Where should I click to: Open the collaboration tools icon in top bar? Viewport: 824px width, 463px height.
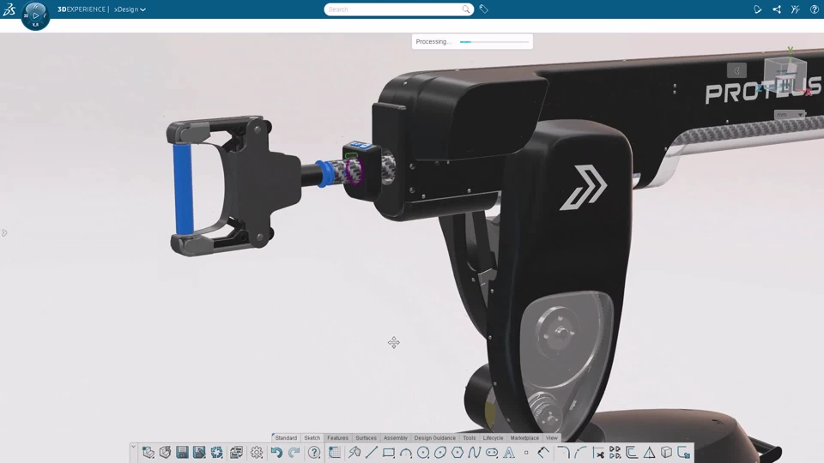796,9
